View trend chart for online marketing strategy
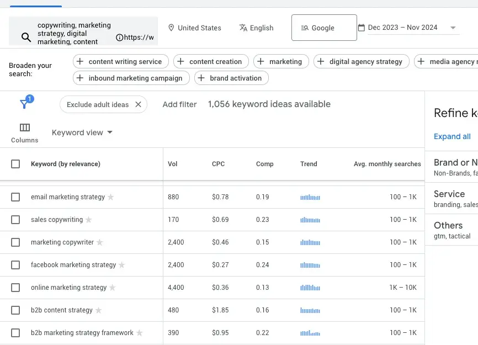The width and height of the screenshot is (478, 345). (x=310, y=288)
